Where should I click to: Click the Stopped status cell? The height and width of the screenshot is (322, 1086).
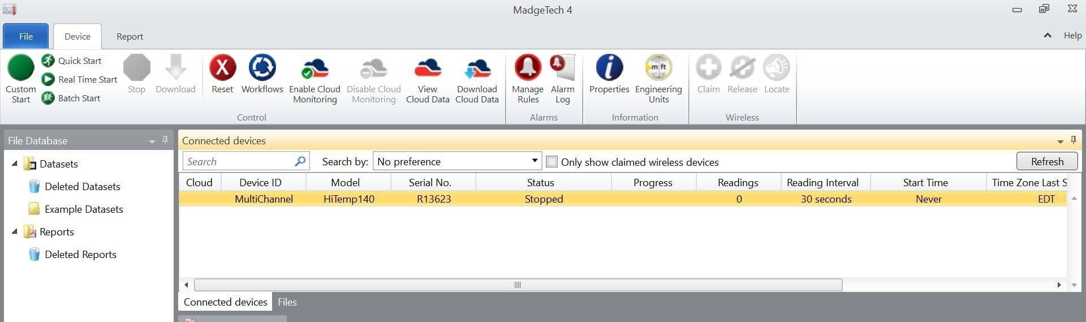pyautogui.click(x=544, y=199)
